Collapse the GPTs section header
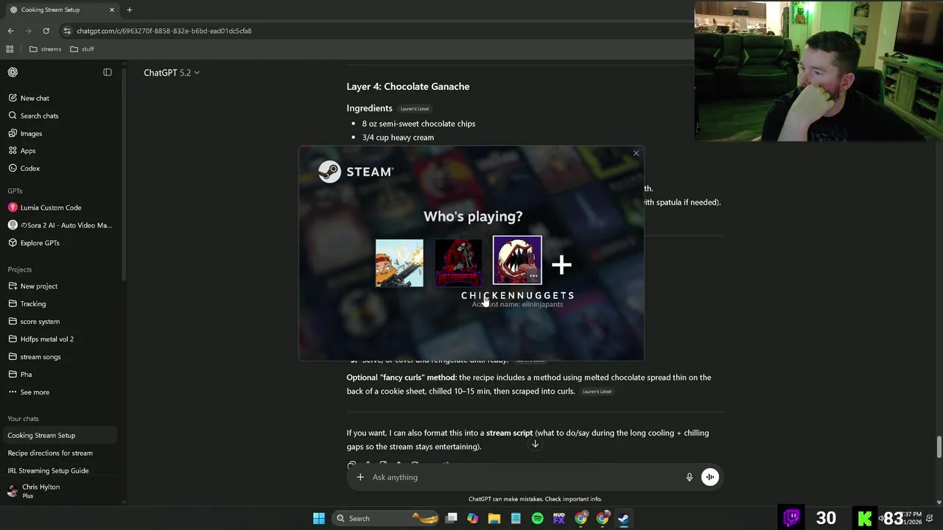Viewport: 943px width, 530px height. point(15,191)
